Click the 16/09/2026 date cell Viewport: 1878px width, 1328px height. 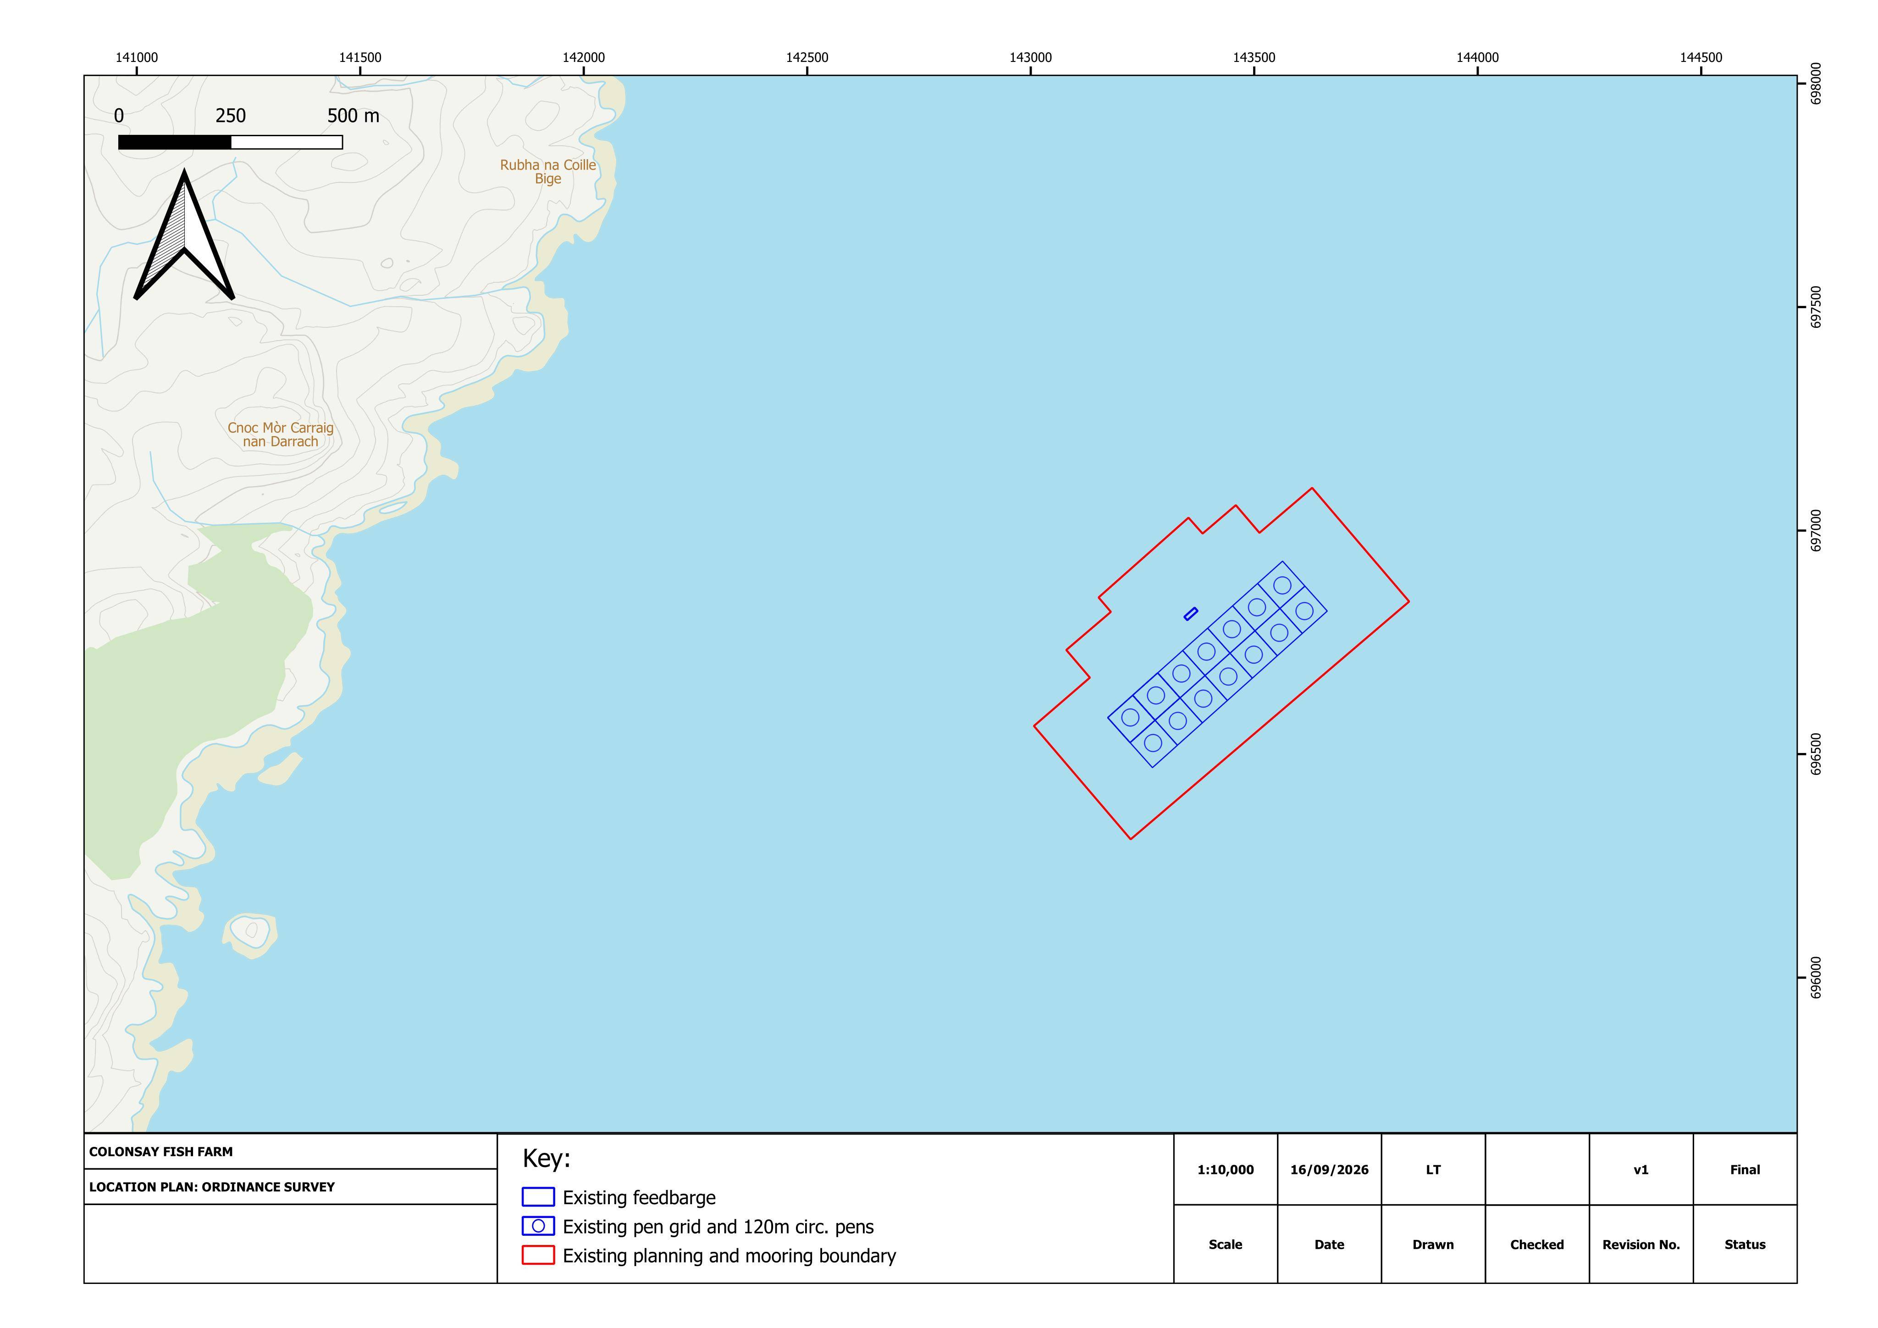click(1329, 1169)
